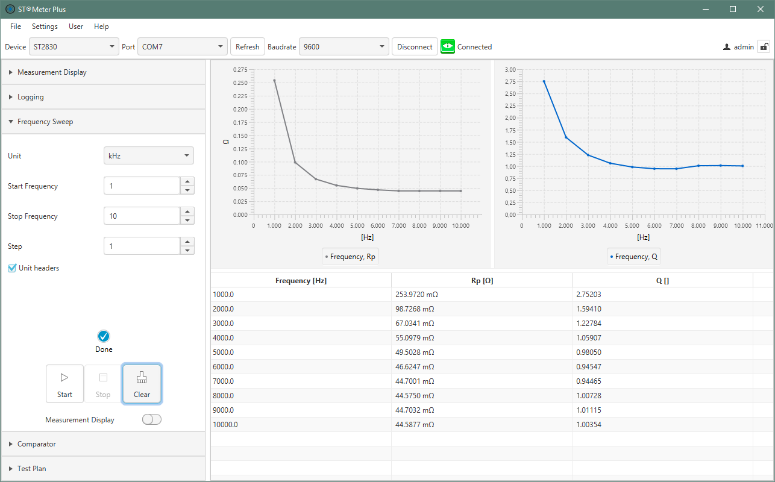Increase Step value with up arrow
The height and width of the screenshot is (482, 775).
click(x=187, y=242)
